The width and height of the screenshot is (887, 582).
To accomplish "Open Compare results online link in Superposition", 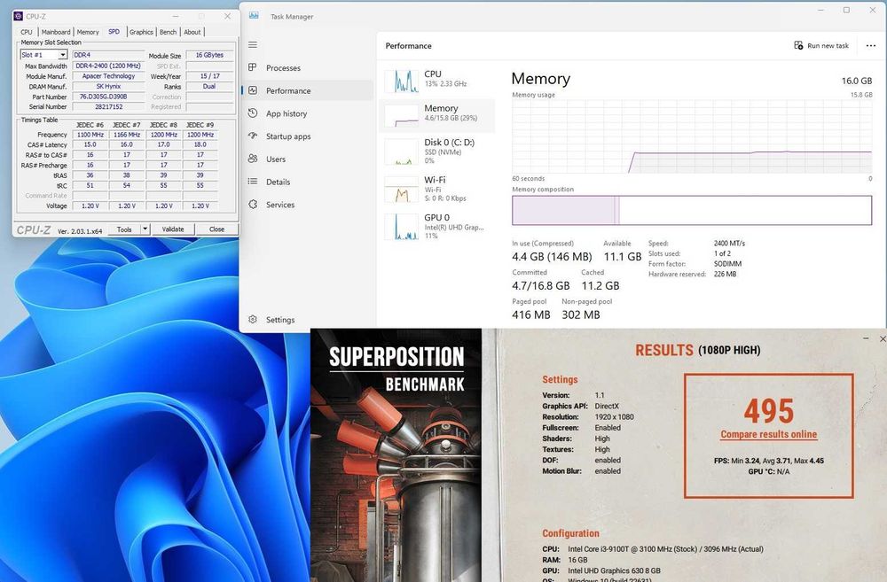I will click(x=768, y=435).
